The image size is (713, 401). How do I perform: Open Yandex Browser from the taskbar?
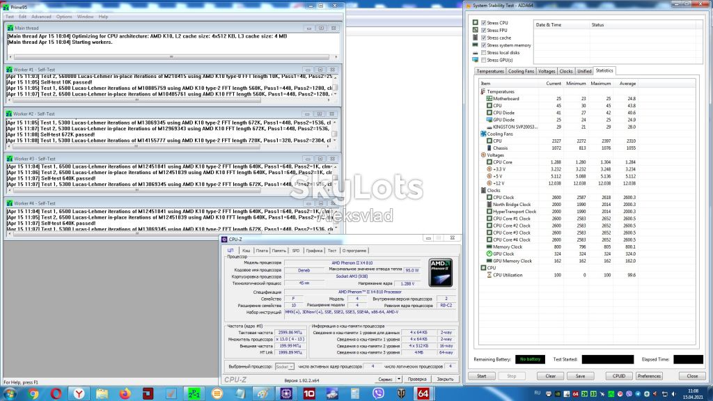(x=79, y=394)
